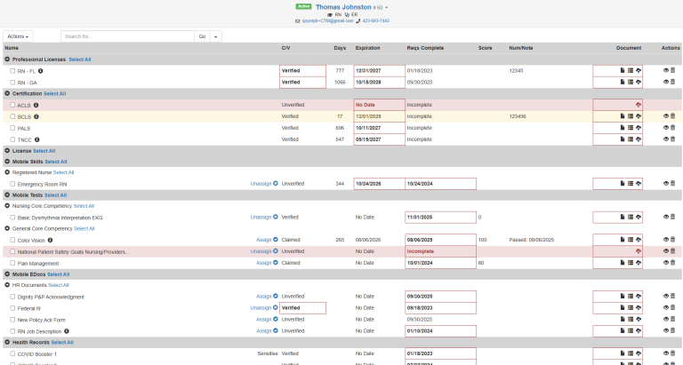
Task: Select the Emergency Room RN checkbox
Action: [12, 184]
